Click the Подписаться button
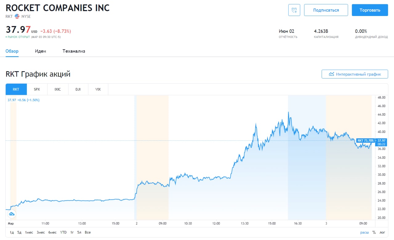 click(326, 10)
